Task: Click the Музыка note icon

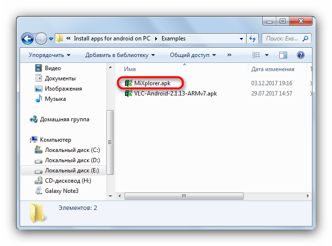Action: click(39, 99)
